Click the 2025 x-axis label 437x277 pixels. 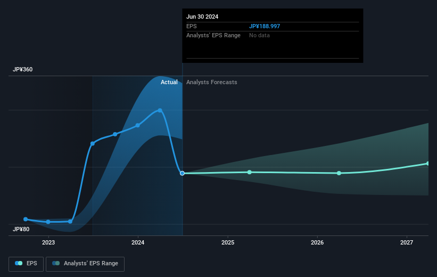click(x=228, y=242)
